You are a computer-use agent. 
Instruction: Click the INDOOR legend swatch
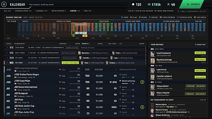tap(150, 17)
